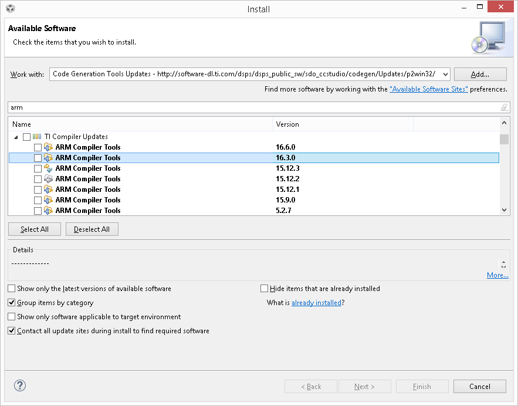
Task: Open the Work with site dropdown
Action: 445,75
